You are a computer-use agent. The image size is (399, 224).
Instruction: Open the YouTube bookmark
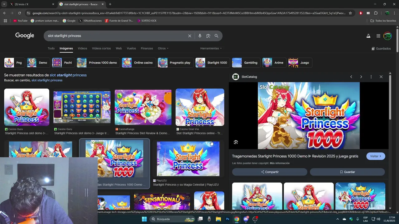click(x=20, y=21)
